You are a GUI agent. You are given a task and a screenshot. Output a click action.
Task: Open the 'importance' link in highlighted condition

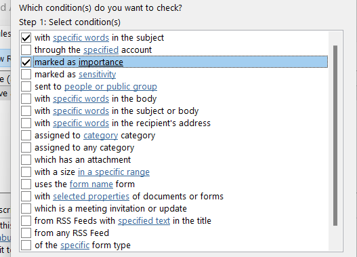pyautogui.click(x=101, y=62)
